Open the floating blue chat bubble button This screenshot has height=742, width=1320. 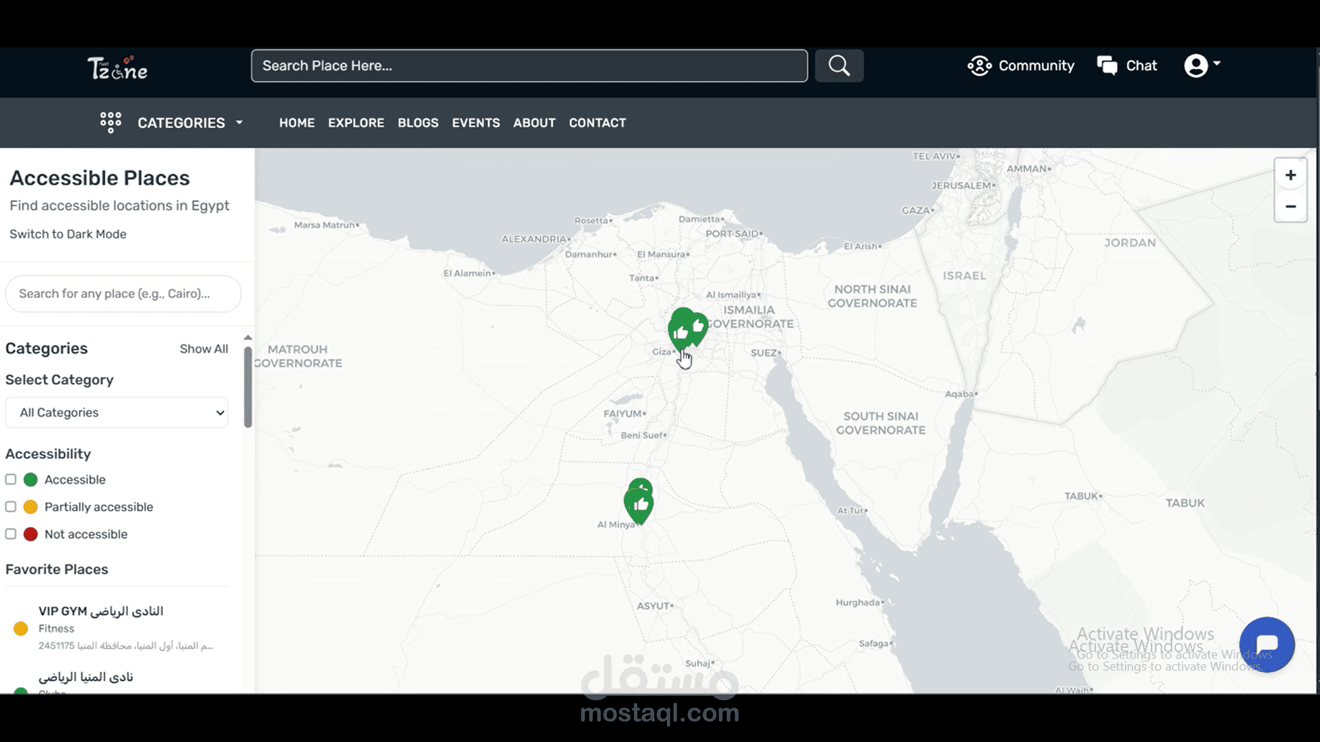[1266, 644]
